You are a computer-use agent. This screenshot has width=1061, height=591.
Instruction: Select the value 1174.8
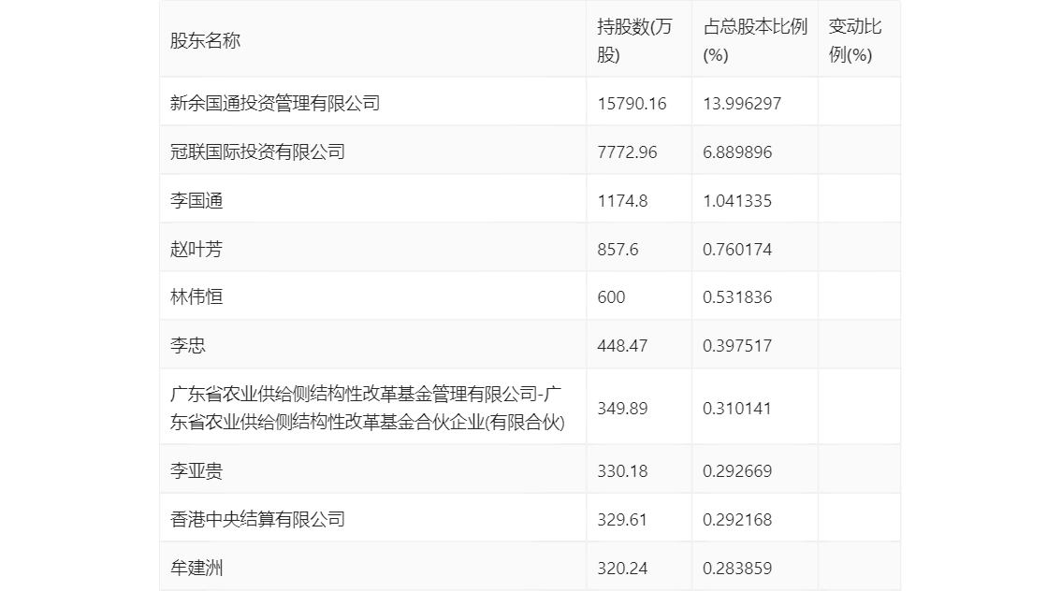click(x=622, y=201)
